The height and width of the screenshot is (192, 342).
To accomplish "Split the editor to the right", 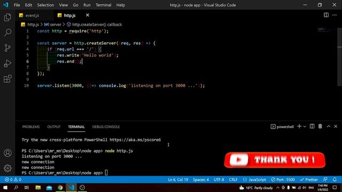I will (326, 15).
